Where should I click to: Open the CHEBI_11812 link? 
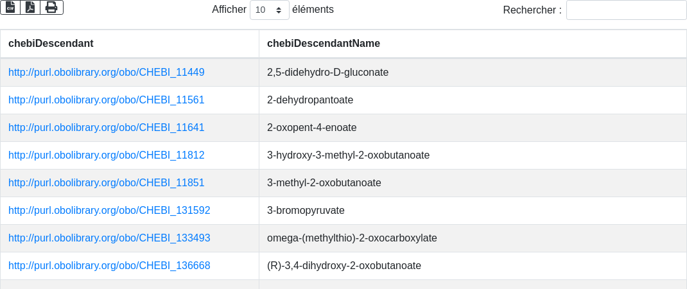107,155
